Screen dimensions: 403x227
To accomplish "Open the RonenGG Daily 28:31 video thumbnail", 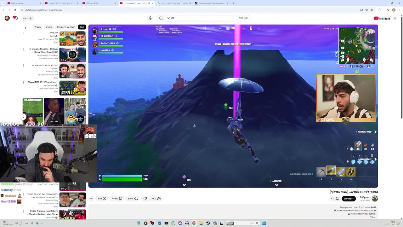I will click(x=72, y=71).
